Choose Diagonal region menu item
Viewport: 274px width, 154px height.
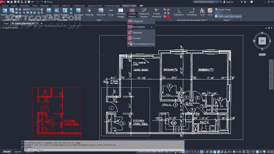click(141, 32)
